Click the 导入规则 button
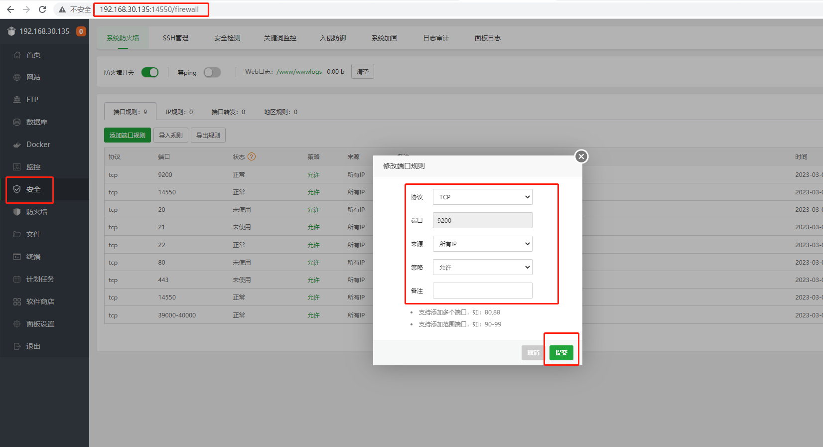This screenshot has width=823, height=447. pos(171,135)
